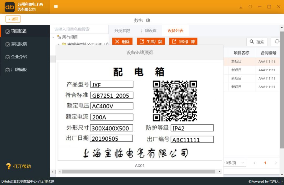Click the 出厂编号 value ABC11111
This screenshot has width=284, height=185.
click(x=192, y=139)
